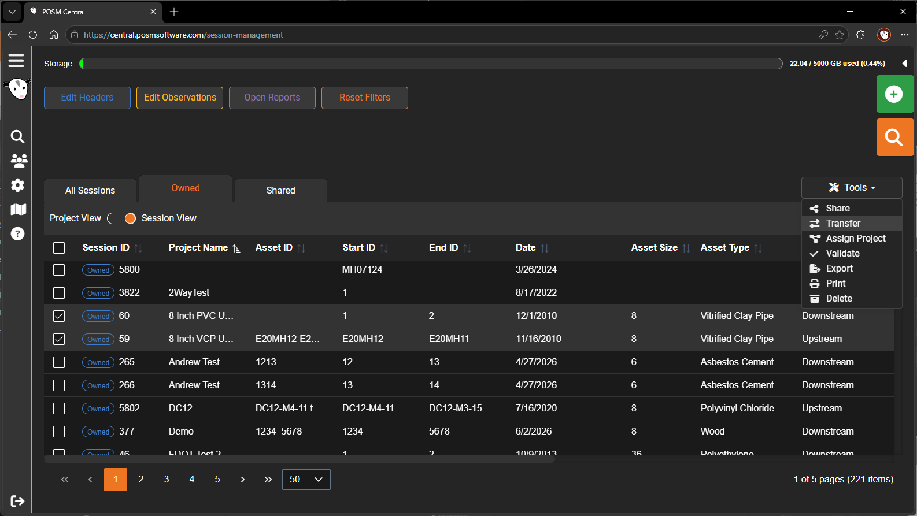Check the checkbox for session 377
917x516 pixels.
coord(59,432)
